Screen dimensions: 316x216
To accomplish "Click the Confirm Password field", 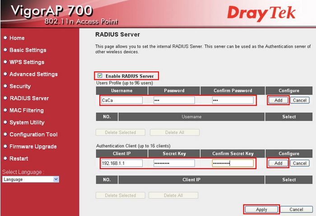I will (232, 100).
